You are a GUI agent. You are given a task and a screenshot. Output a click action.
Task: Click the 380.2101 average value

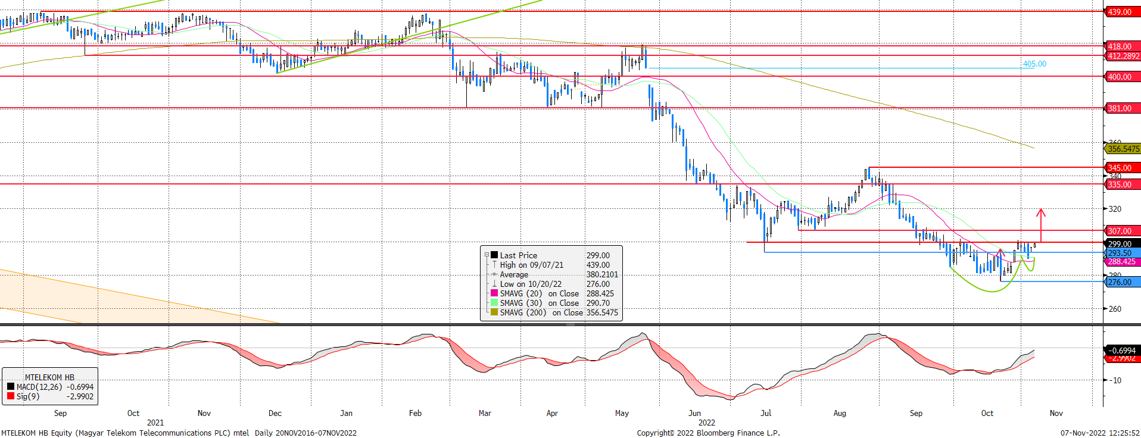pyautogui.click(x=602, y=274)
